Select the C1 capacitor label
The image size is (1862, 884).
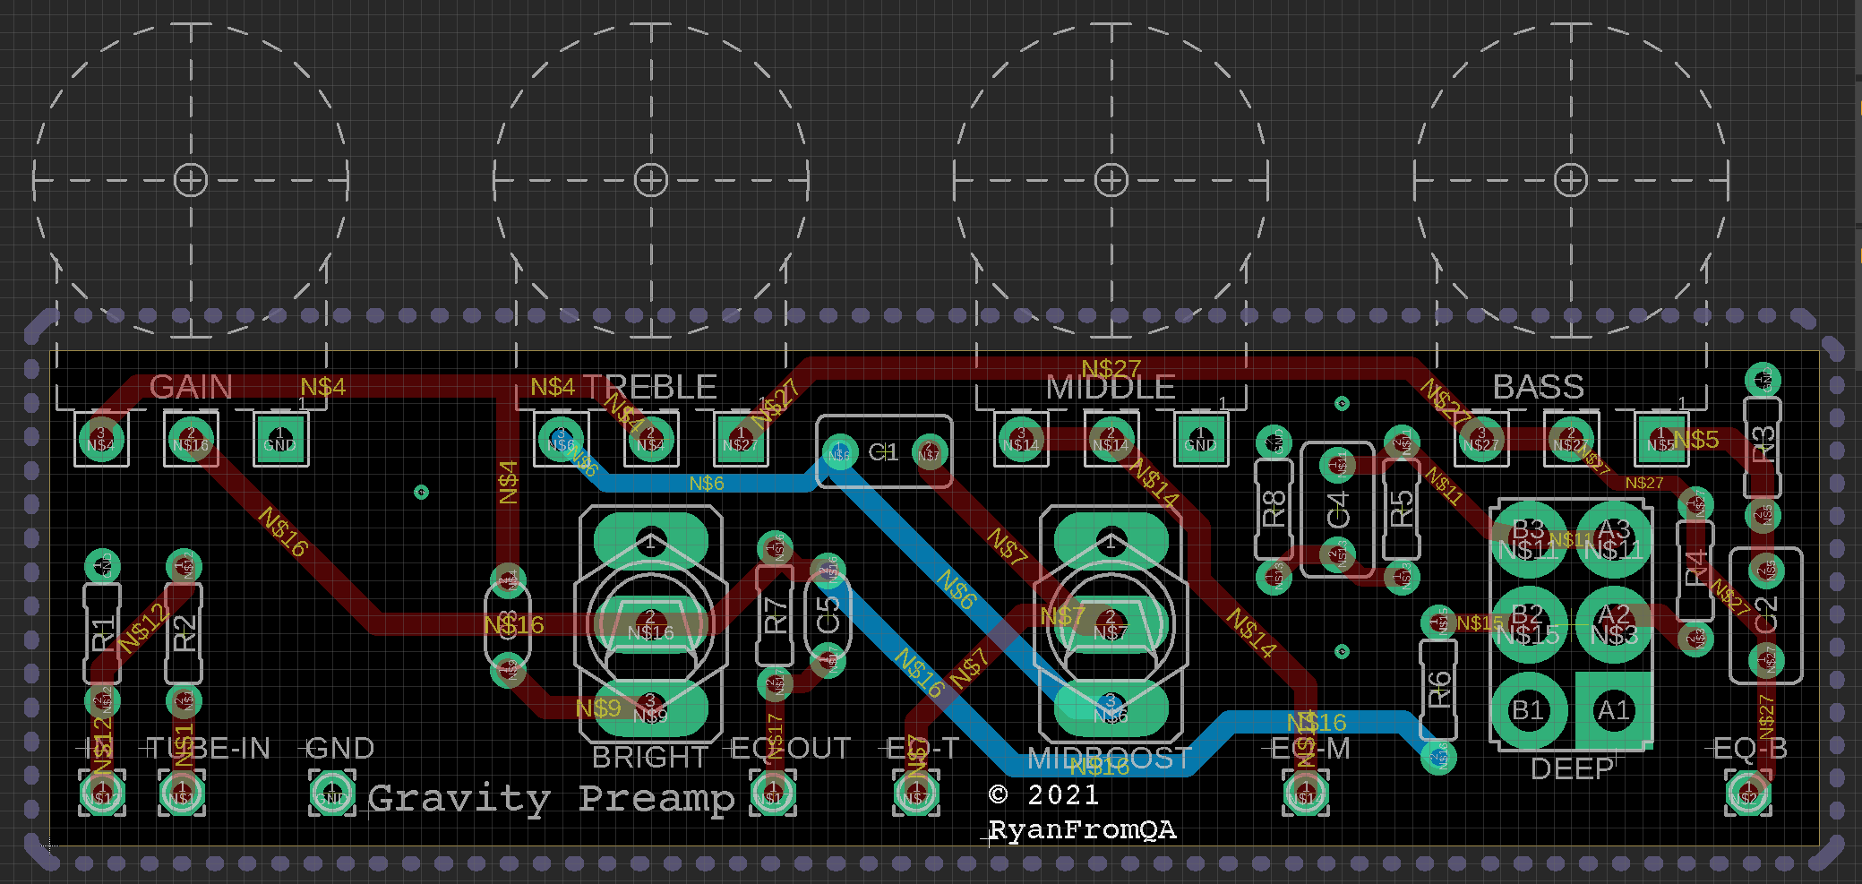pyautogui.click(x=883, y=452)
